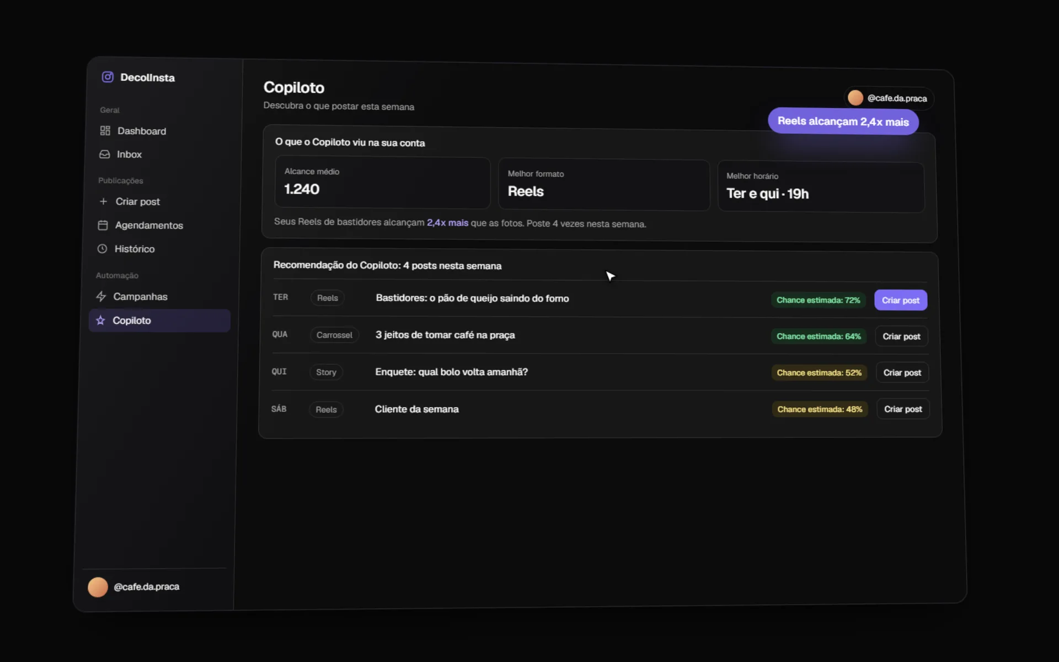1059x662 pixels.
Task: Click Criar post for Cliente da semana
Action: point(903,409)
